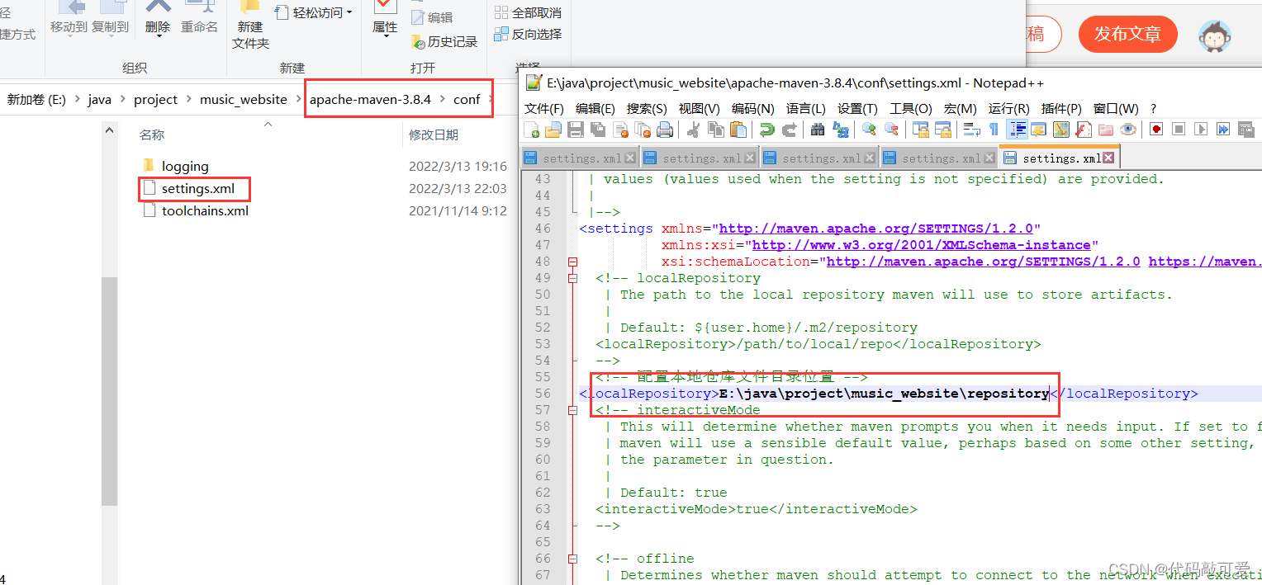Click the Close All documents toolbar icon
This screenshot has width=1262, height=585.
pyautogui.click(x=643, y=130)
